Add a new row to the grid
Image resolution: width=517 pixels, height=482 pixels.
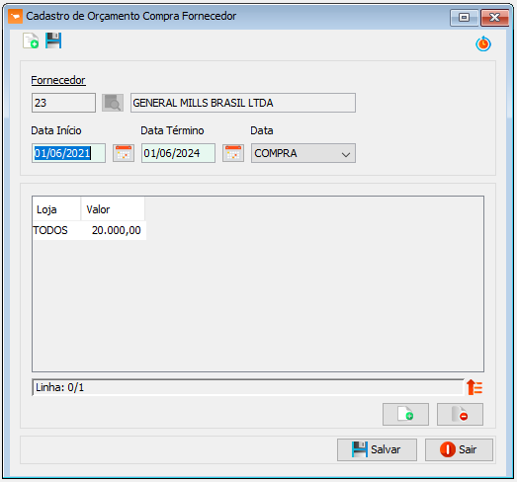(x=406, y=414)
